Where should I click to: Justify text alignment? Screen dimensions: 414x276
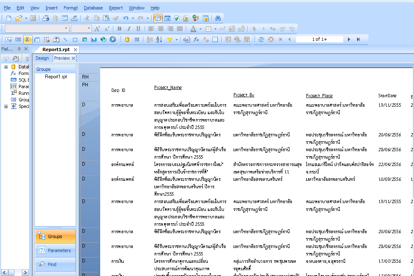179,29
